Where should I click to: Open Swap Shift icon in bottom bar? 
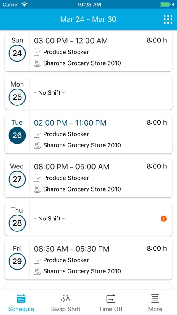[65, 299]
